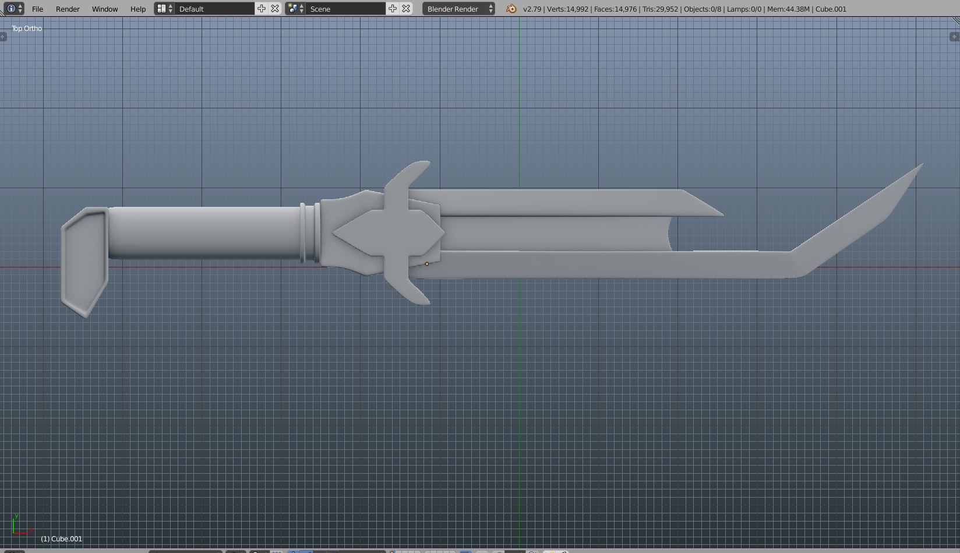Open the File menu
The image size is (960, 553).
[37, 9]
